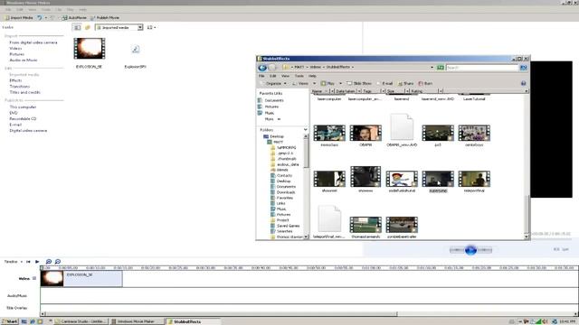This screenshot has width=579, height=325.
Task: Open the Imported media combo box
Action: [x=119, y=27]
